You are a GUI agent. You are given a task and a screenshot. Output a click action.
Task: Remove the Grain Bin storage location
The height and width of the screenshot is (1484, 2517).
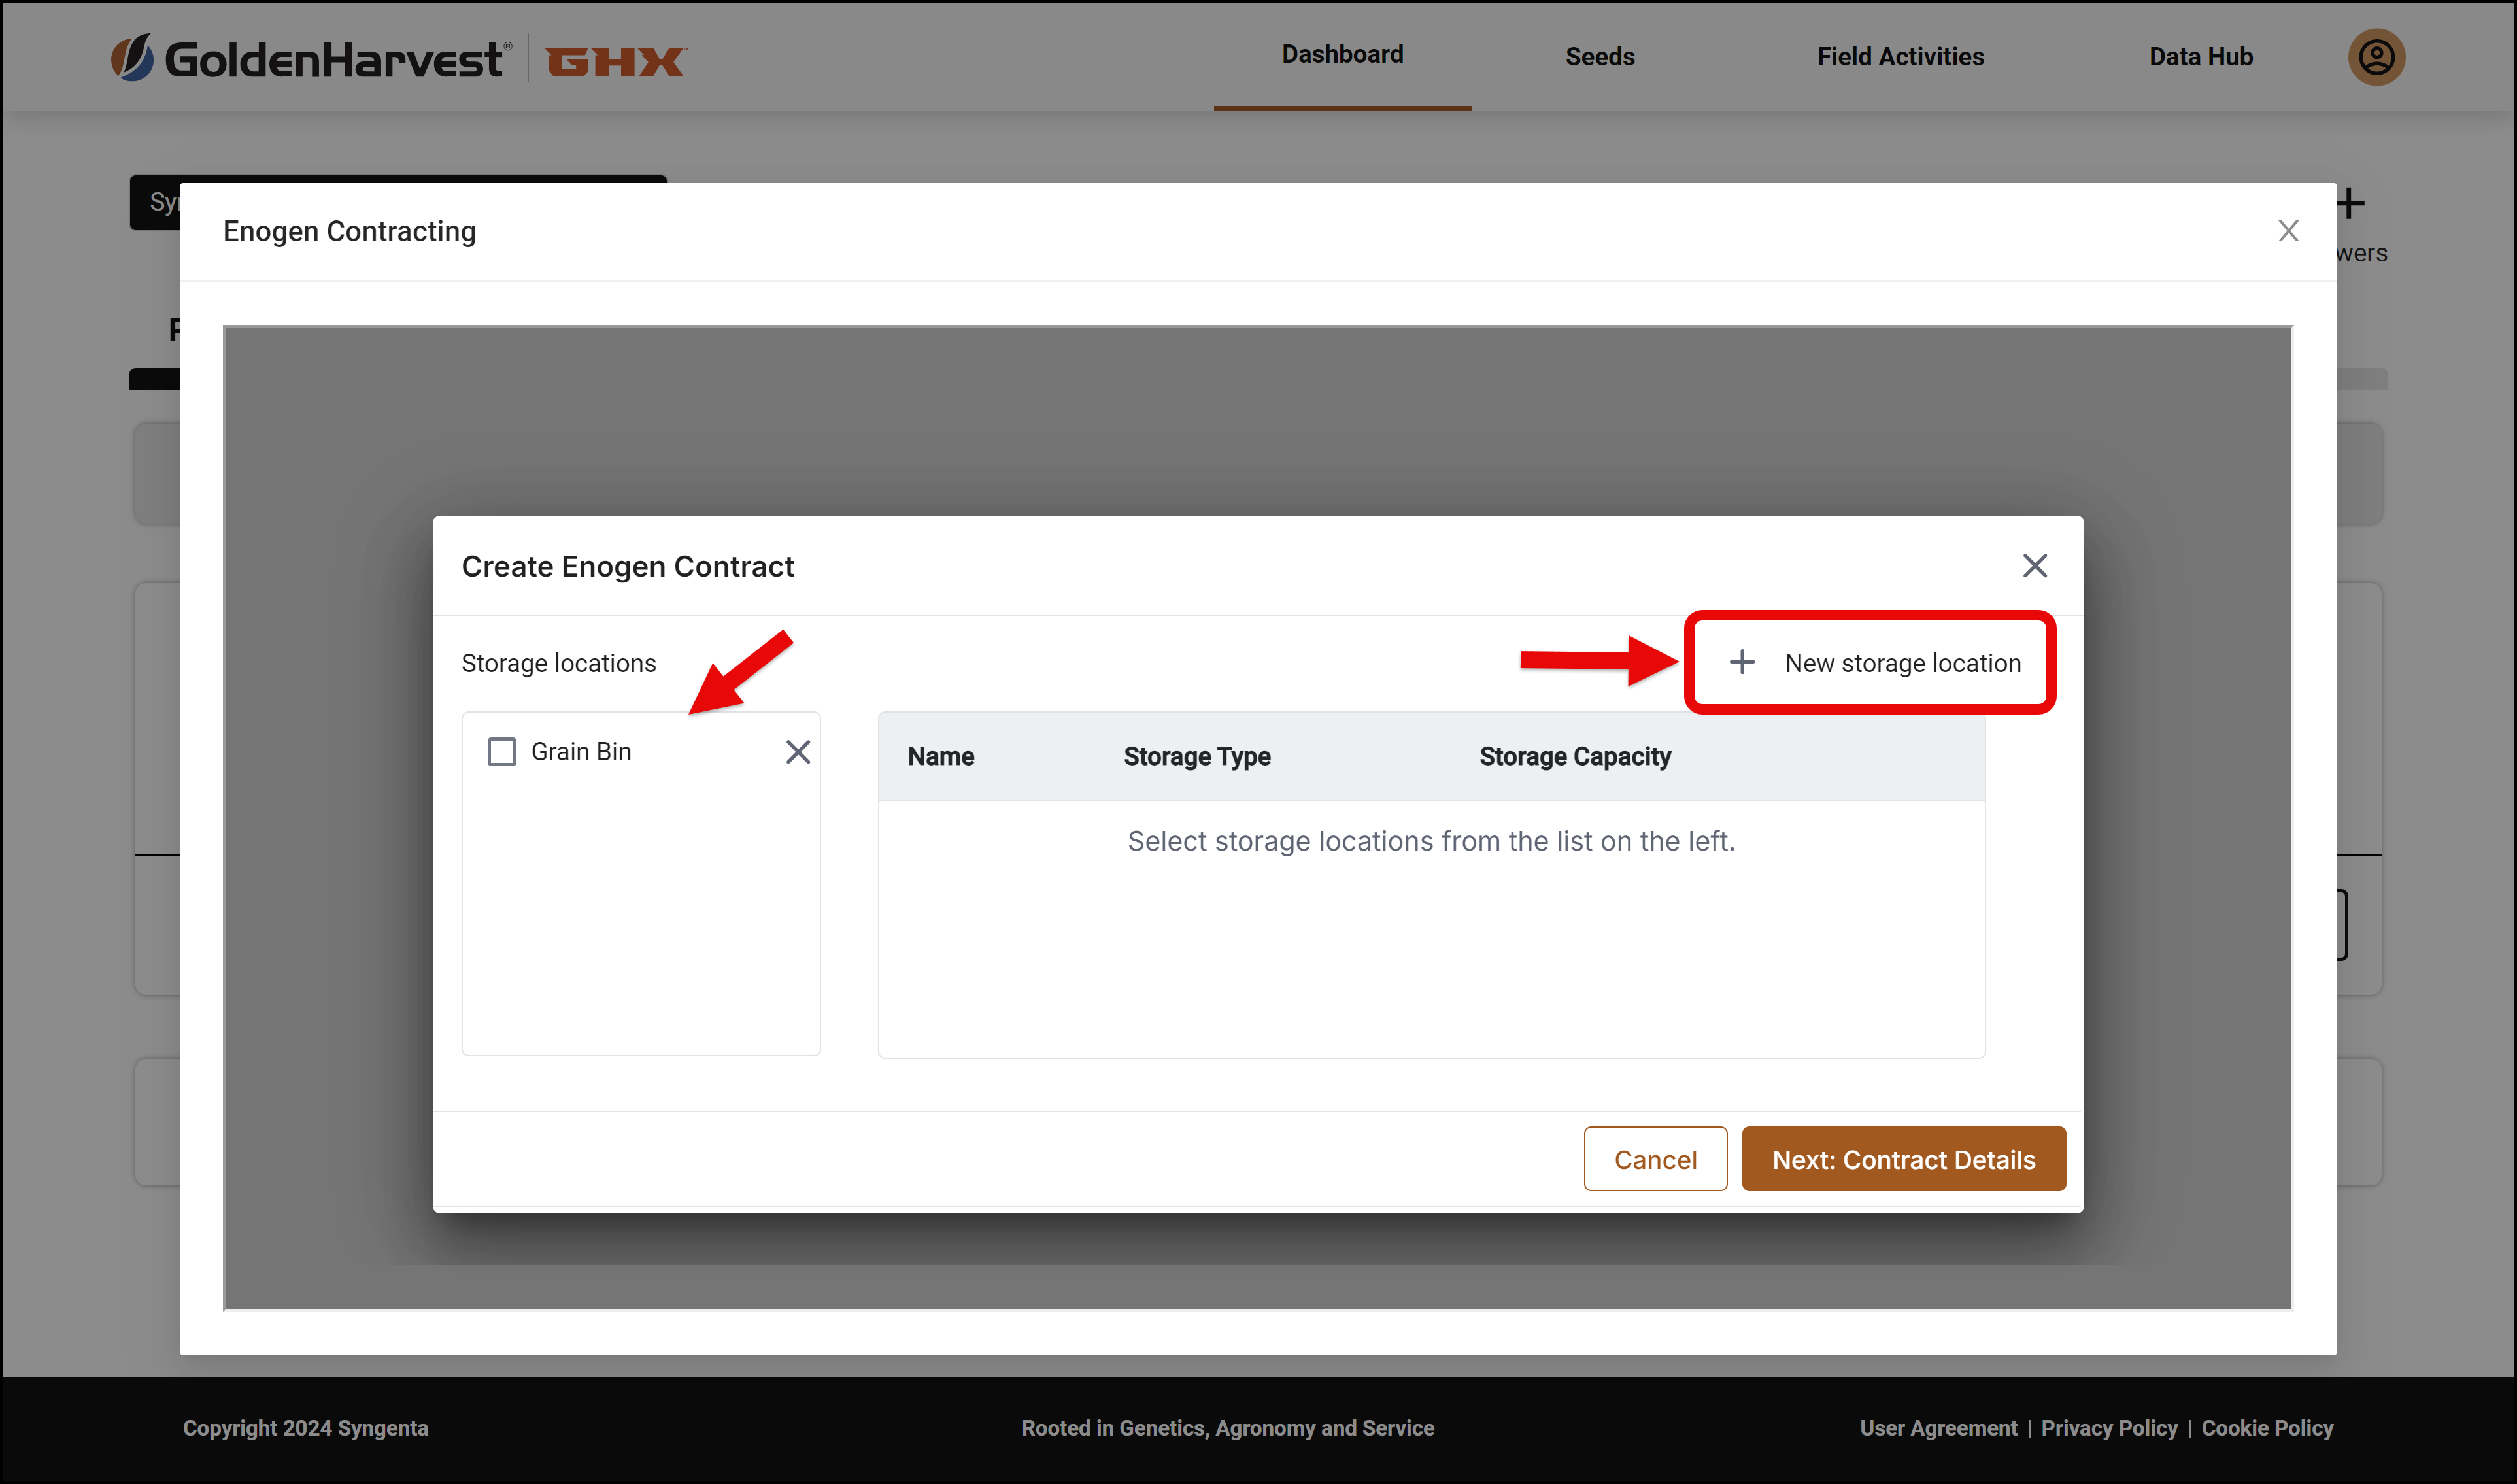(x=797, y=752)
